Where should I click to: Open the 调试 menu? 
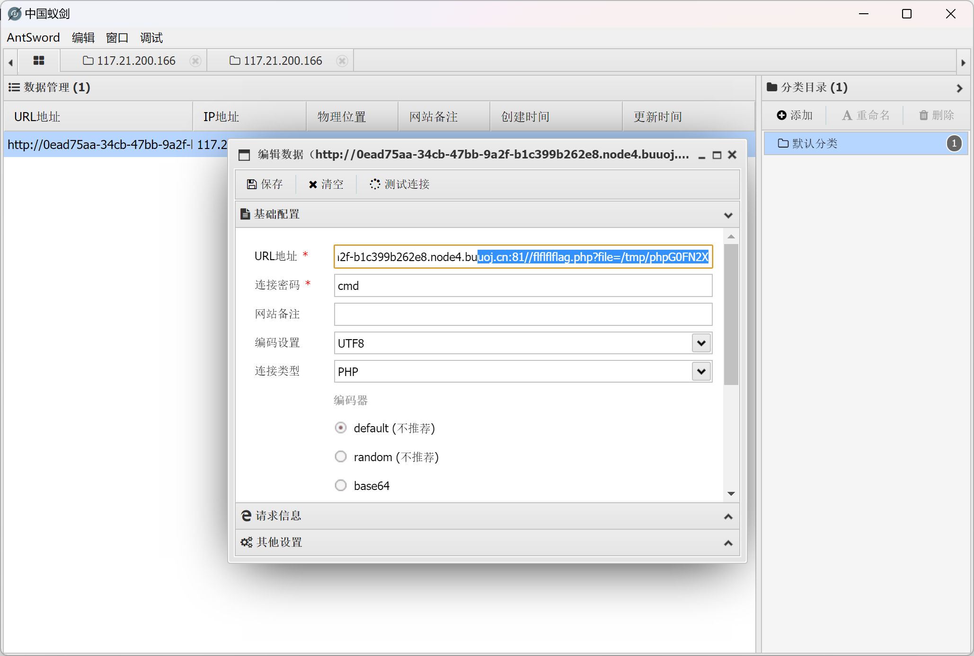coord(151,37)
